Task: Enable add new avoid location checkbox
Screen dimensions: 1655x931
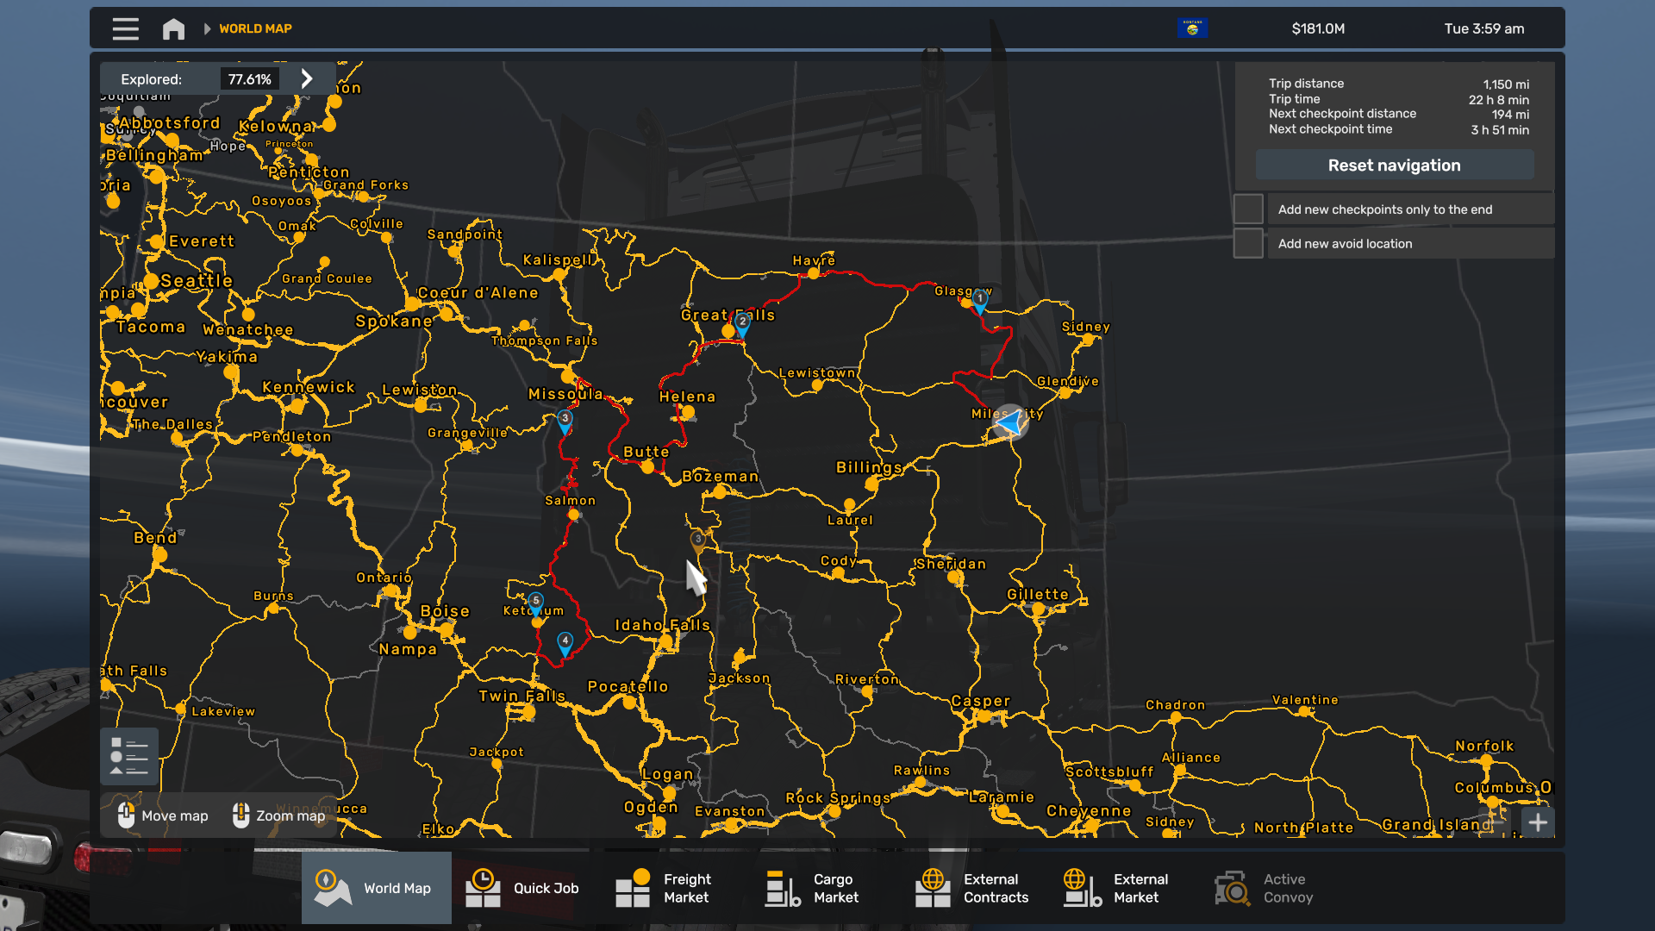Action: (x=1248, y=244)
